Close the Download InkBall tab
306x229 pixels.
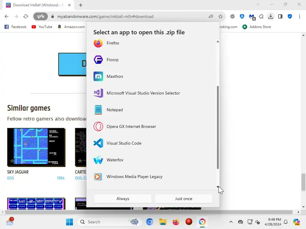click(x=69, y=5)
